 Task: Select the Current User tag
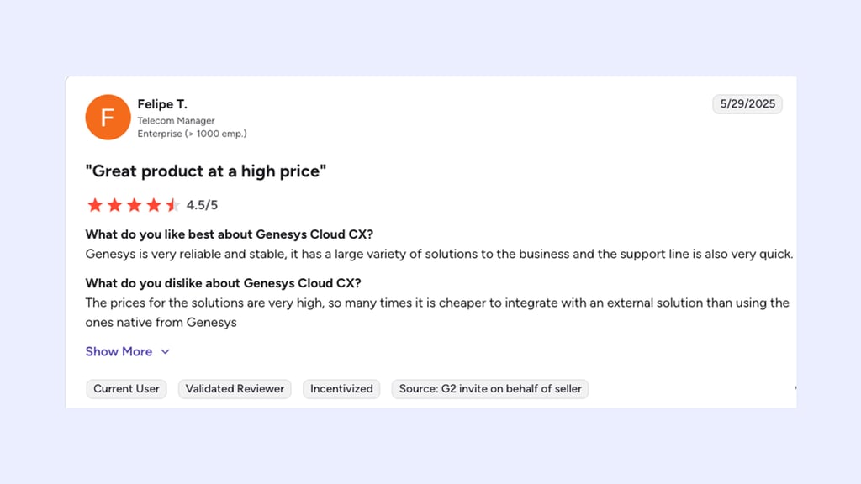click(x=126, y=388)
